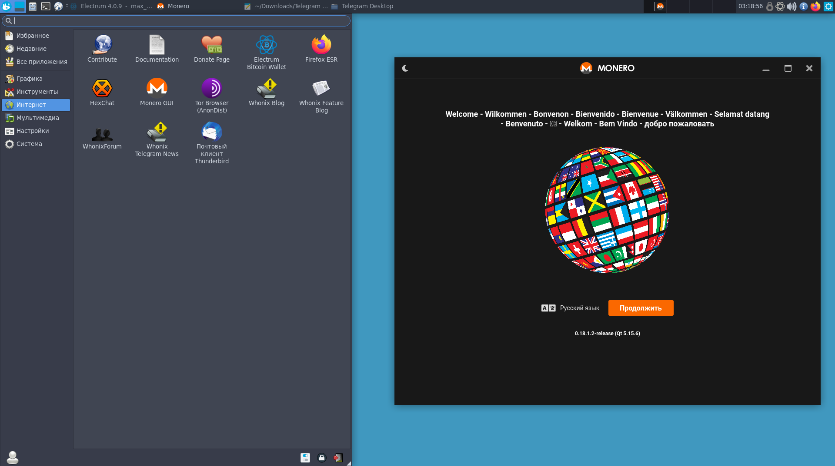The width and height of the screenshot is (835, 466).
Task: Change language via Русский язык selector
Action: (x=570, y=308)
